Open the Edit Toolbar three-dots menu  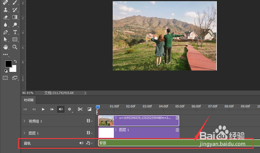click(x=5, y=54)
